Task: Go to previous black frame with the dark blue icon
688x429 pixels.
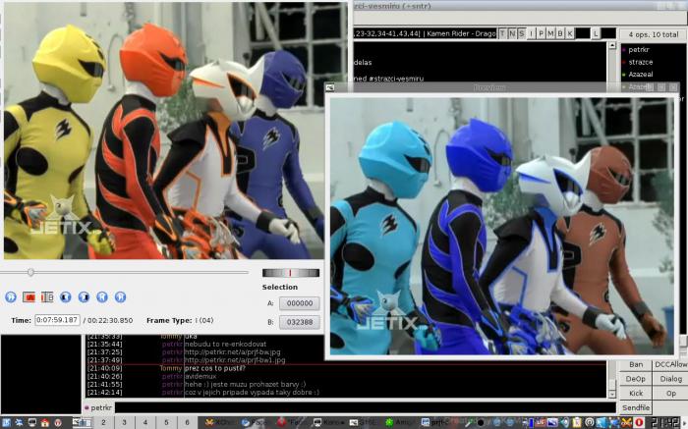Action: tap(66, 297)
